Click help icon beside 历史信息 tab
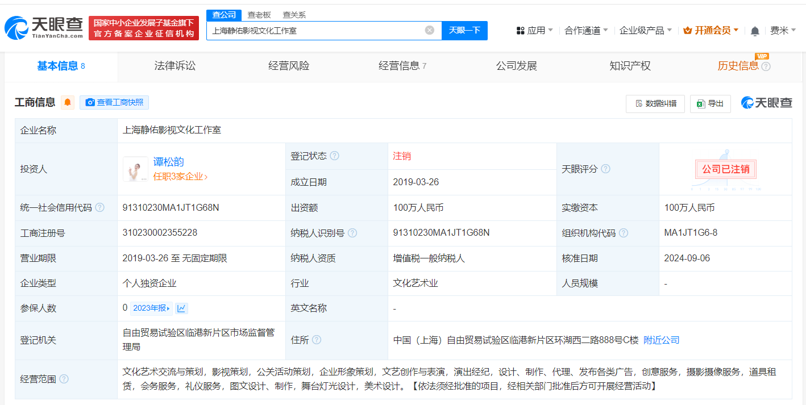This screenshot has width=806, height=405. [766, 66]
